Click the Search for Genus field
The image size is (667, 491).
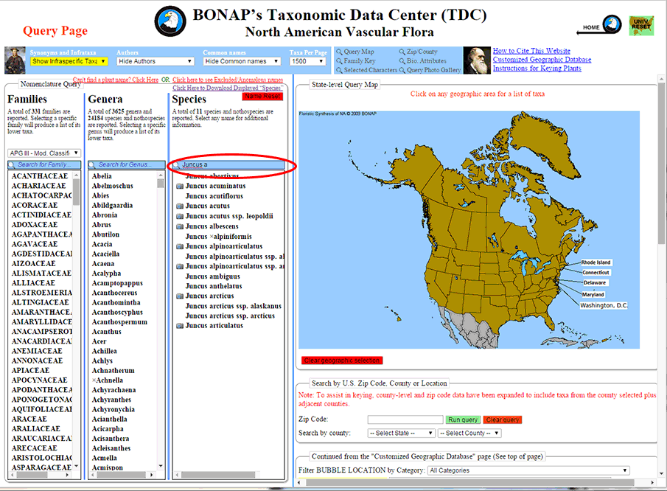pyautogui.click(x=126, y=164)
